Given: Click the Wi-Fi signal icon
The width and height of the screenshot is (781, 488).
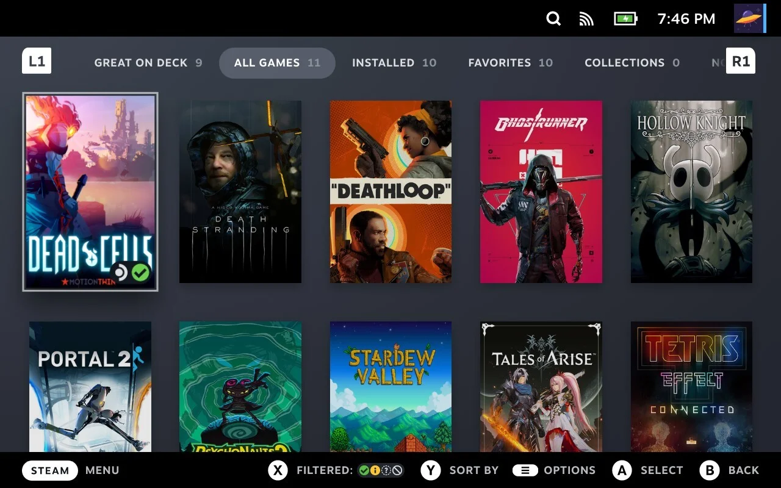Looking at the screenshot, I should [x=586, y=19].
